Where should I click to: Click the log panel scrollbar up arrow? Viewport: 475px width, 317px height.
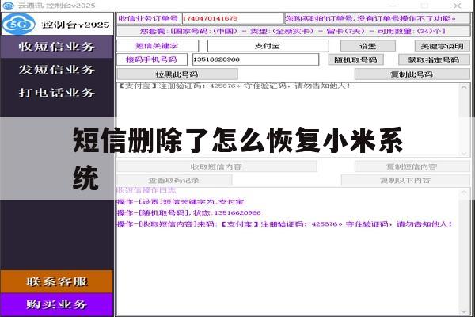pos(464,193)
